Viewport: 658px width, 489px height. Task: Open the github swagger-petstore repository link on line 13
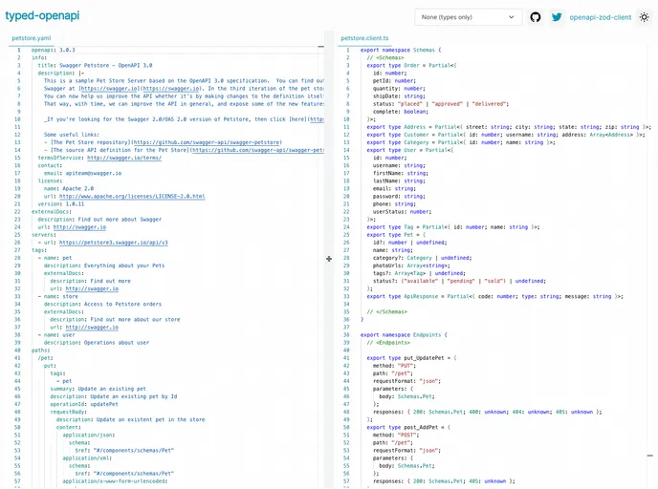click(x=208, y=142)
